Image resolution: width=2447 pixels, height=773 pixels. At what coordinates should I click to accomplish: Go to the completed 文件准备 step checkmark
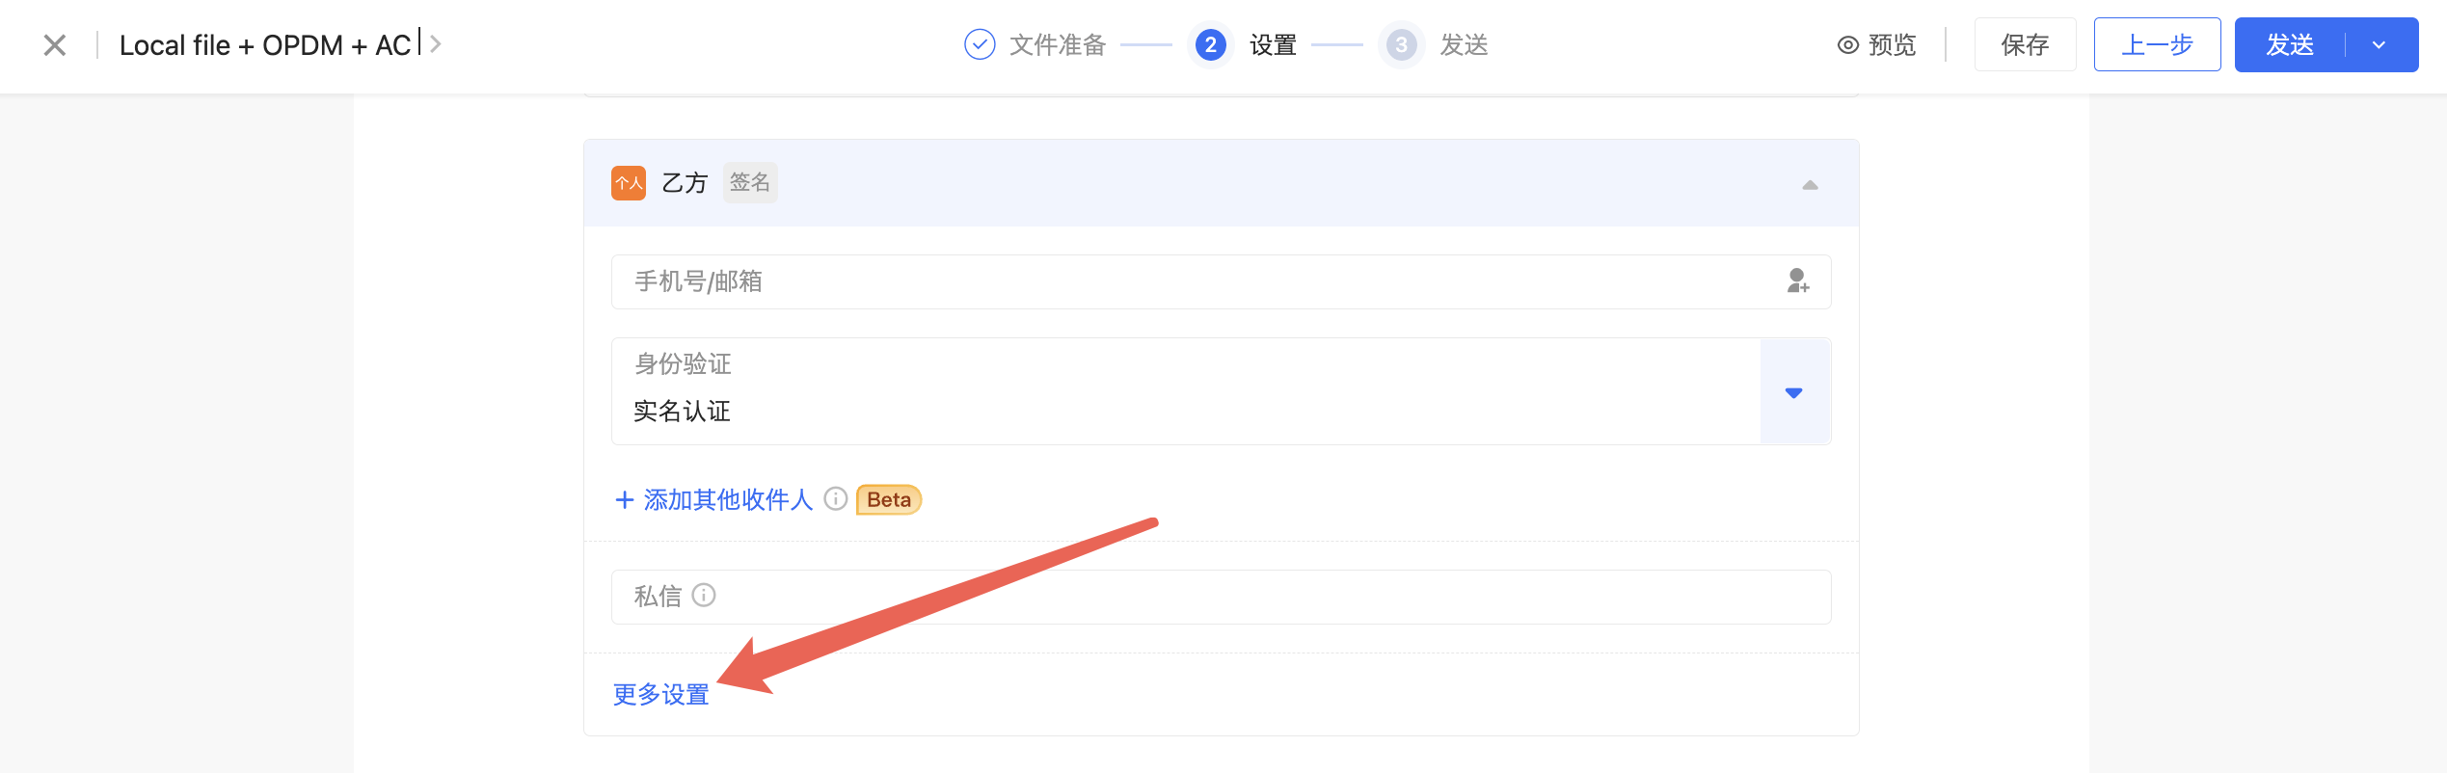coord(980,44)
